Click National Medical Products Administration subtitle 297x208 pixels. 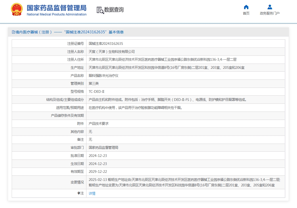(x=57, y=14)
